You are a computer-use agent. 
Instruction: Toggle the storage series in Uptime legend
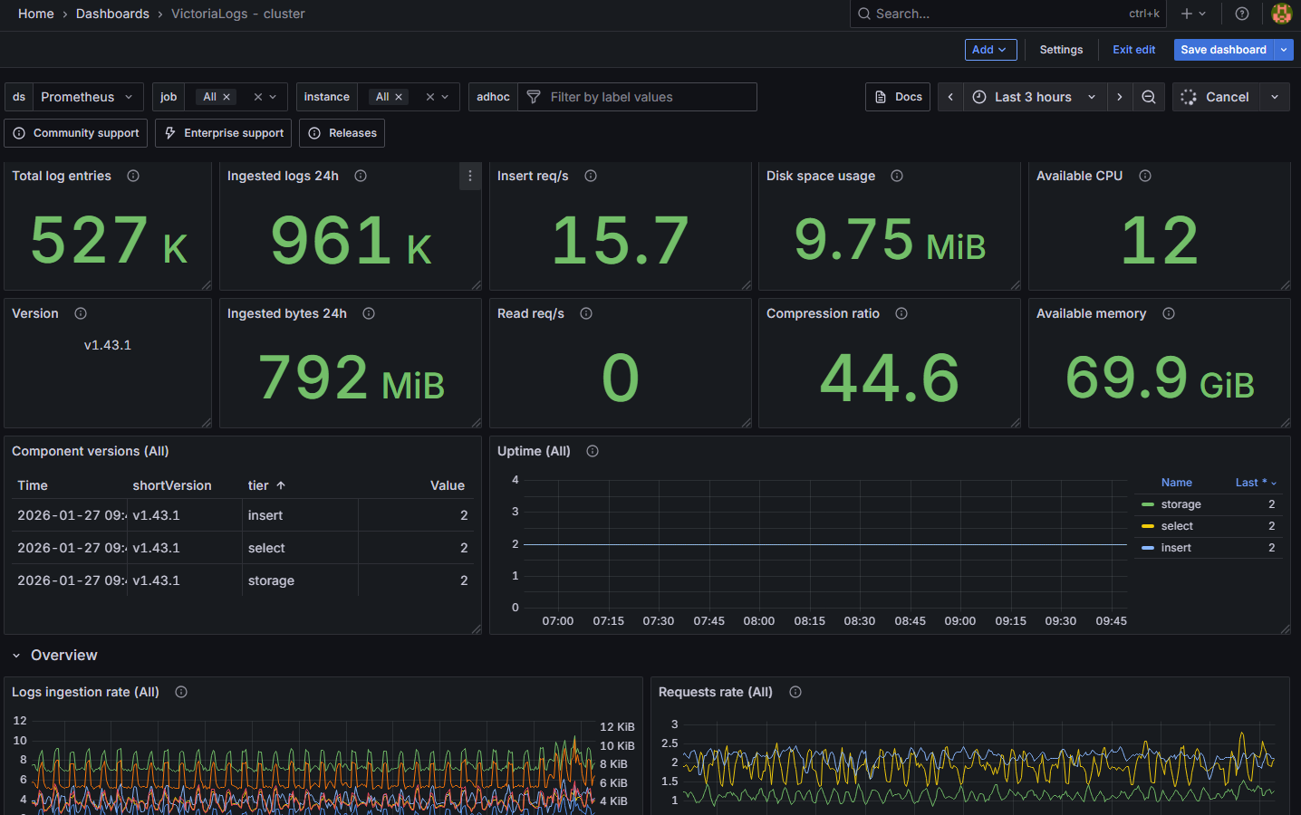click(x=1181, y=504)
